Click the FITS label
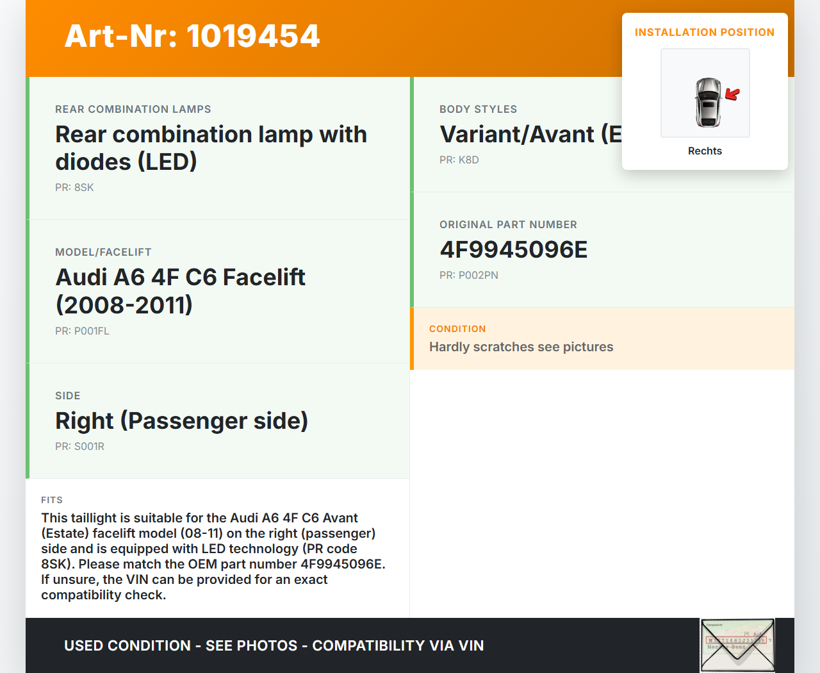820x673 pixels. tap(52, 500)
